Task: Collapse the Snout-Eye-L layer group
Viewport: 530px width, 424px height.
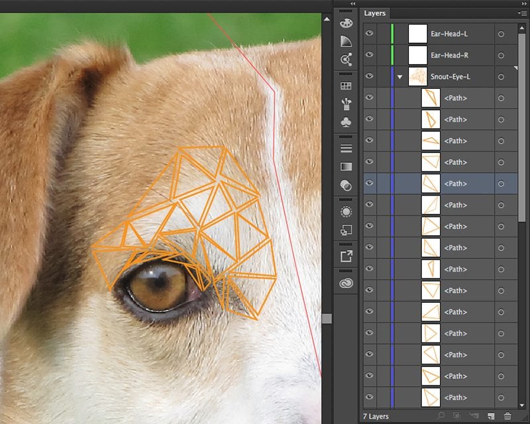Action: pos(400,77)
